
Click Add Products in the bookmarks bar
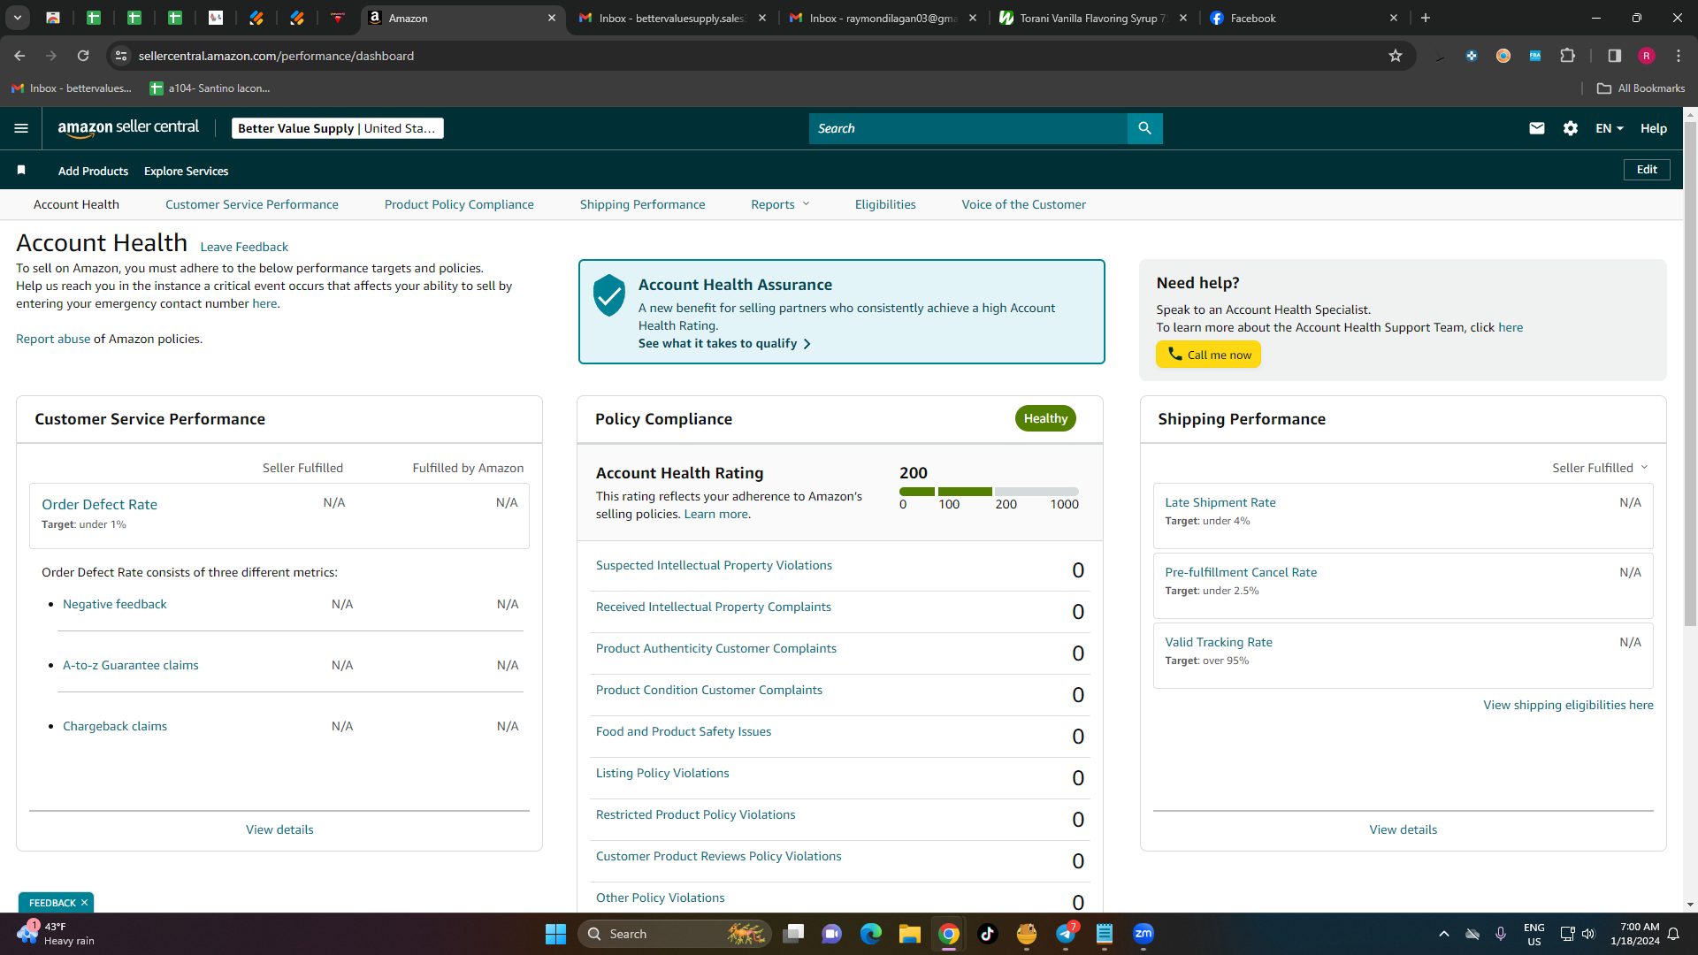pos(93,171)
